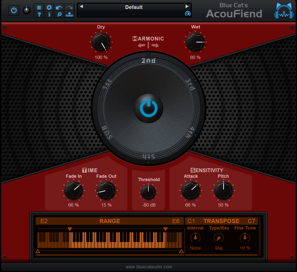Screen dimensions: 297x272
Task: Open the www.bluecataudio.com link
Action: (x=149, y=267)
